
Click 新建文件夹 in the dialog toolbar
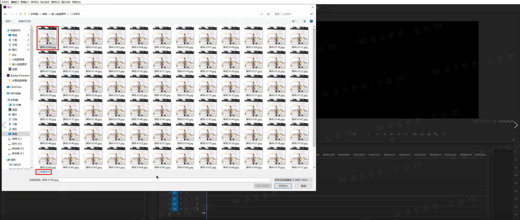pyautogui.click(x=25, y=21)
